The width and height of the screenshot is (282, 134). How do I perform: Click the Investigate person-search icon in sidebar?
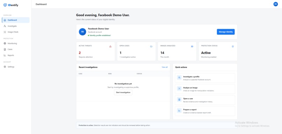click(5, 26)
